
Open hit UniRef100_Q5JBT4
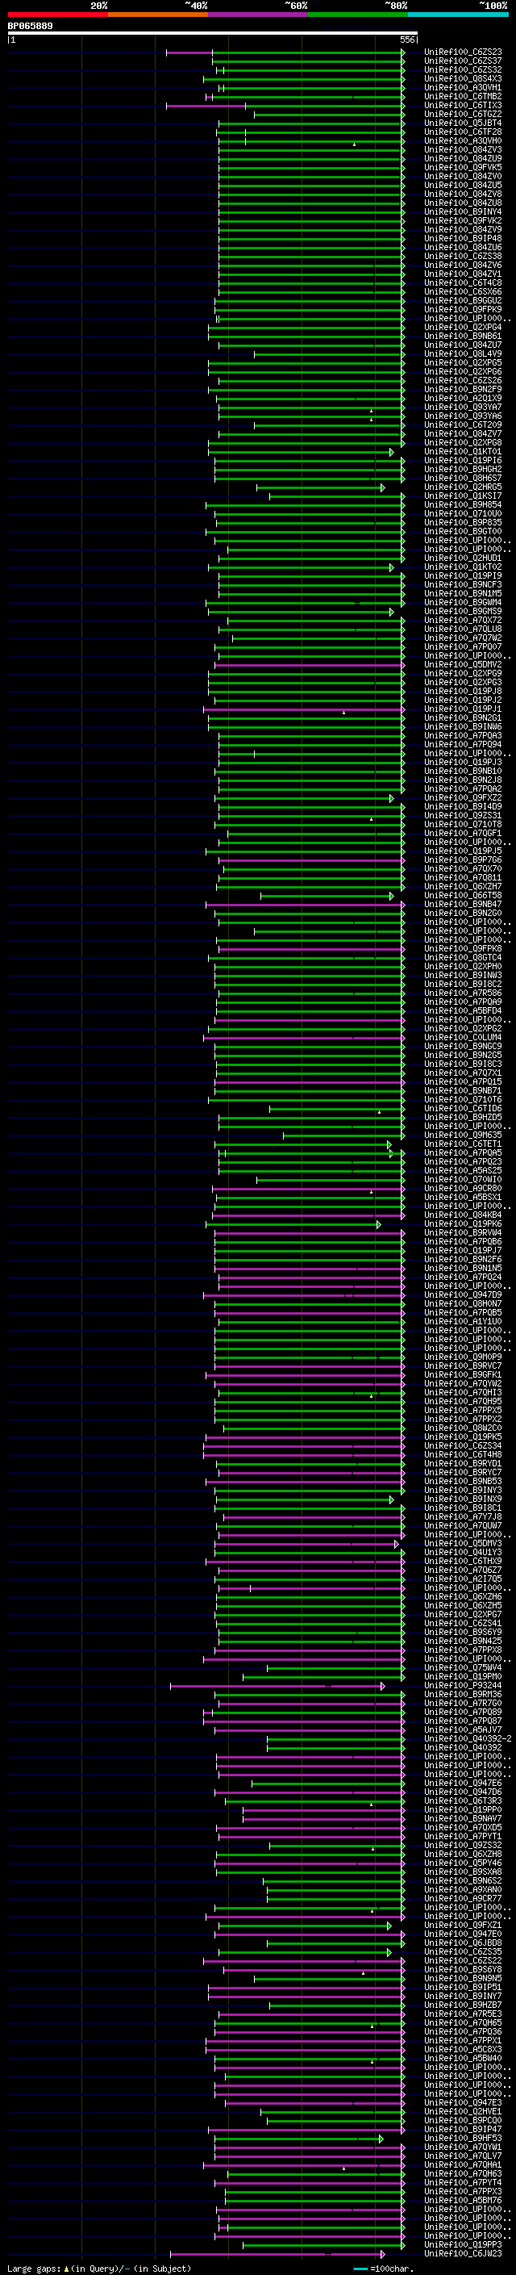click(463, 123)
